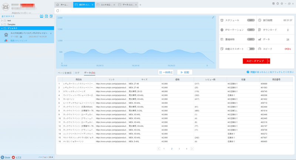
Task: Select data row with product number 459689
Action: pyautogui.click(x=175, y=84)
